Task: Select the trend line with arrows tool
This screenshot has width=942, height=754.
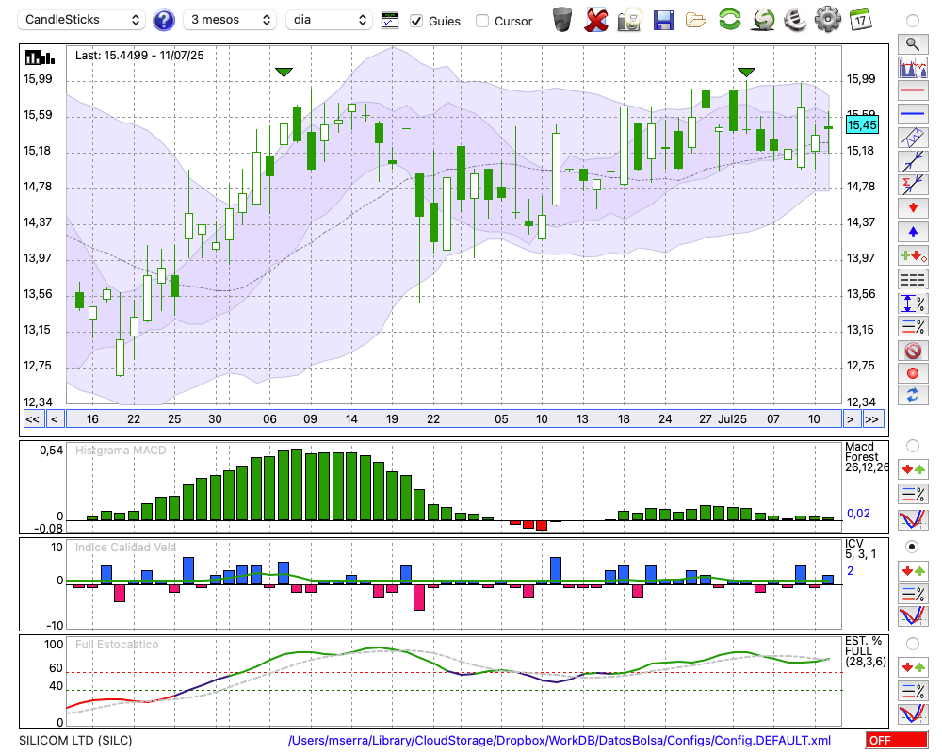Action: point(913,160)
